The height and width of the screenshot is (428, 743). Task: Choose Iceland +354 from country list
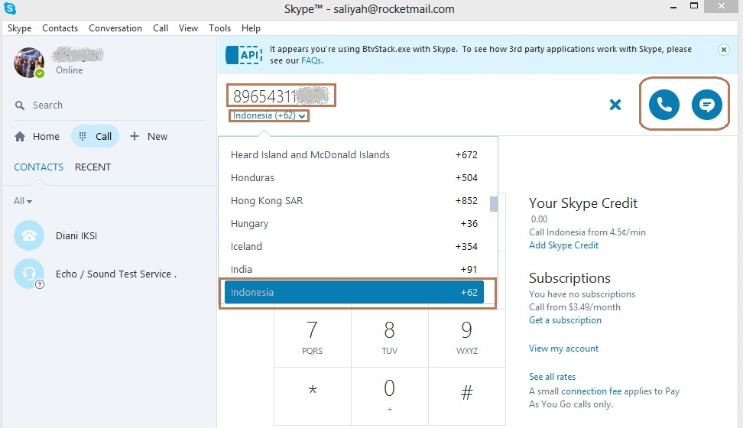[354, 246]
